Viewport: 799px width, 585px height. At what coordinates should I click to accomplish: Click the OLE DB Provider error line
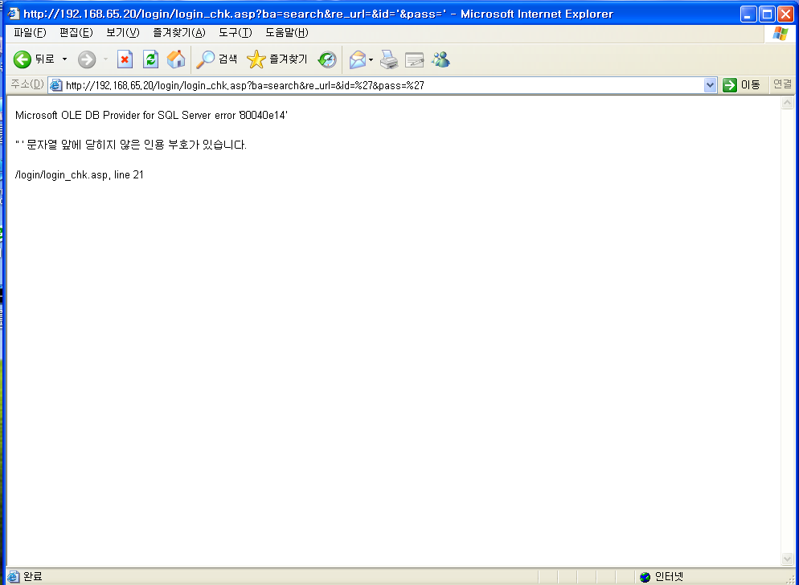pos(151,115)
